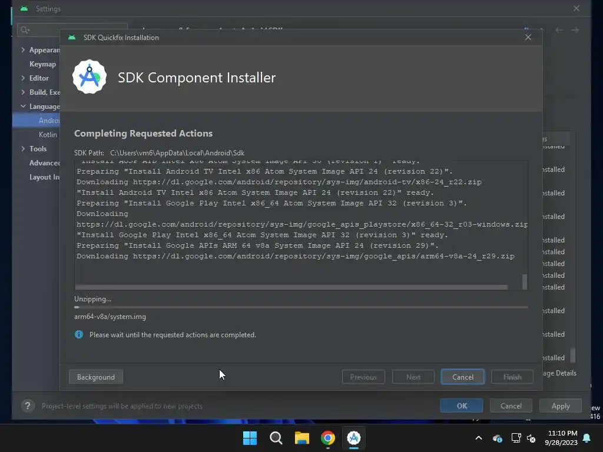The image size is (603, 452).
Task: Click the disabled Next button
Action: (x=413, y=377)
